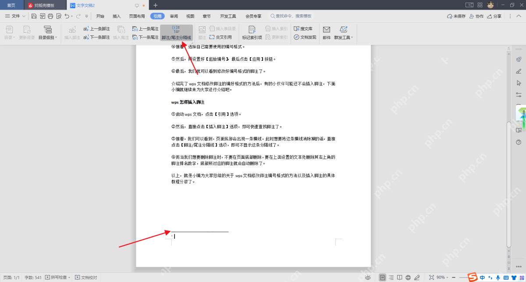
Task: Click the Collaborate (协作) button
Action: [x=476, y=16]
